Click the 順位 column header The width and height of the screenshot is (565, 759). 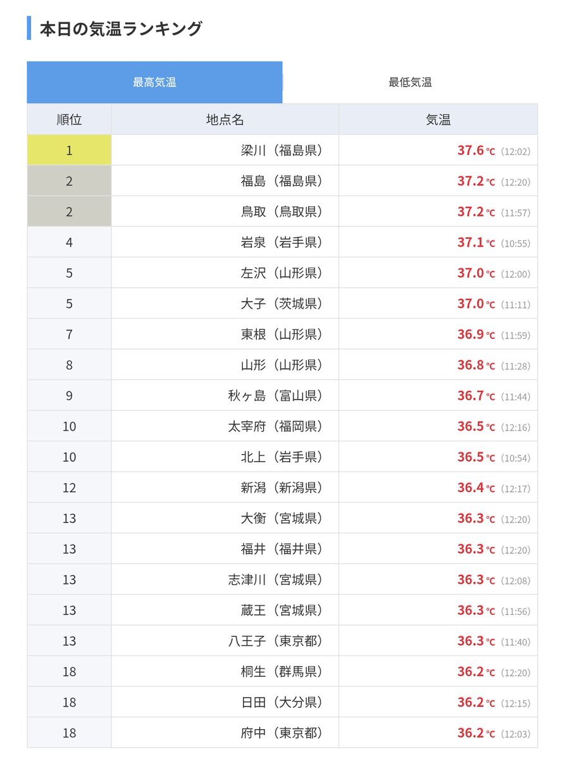(x=70, y=120)
